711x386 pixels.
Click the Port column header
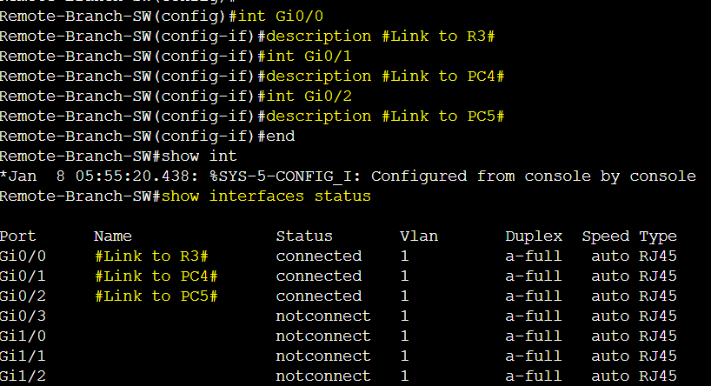17,236
